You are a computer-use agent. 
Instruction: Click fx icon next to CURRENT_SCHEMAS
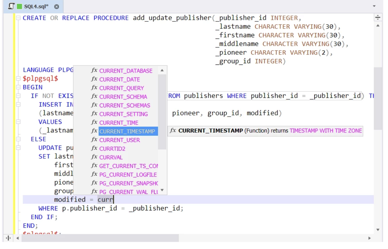94,105
